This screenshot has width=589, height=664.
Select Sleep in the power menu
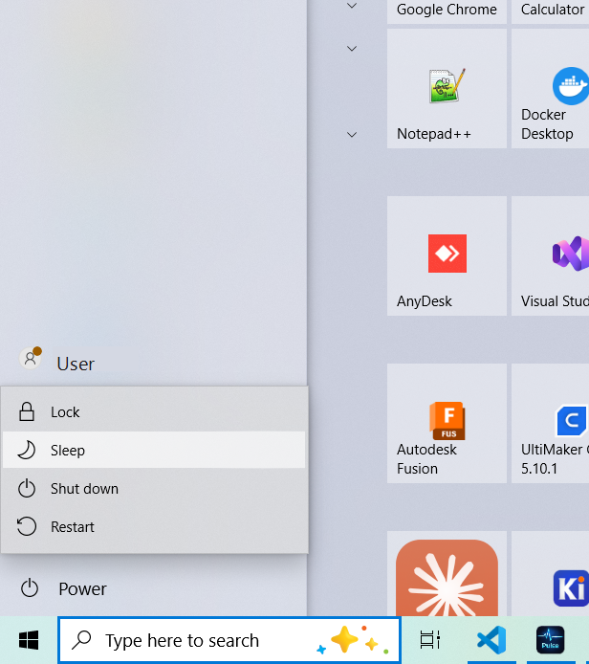point(155,450)
